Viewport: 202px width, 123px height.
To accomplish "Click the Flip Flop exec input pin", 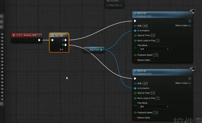I will tap(52, 40).
